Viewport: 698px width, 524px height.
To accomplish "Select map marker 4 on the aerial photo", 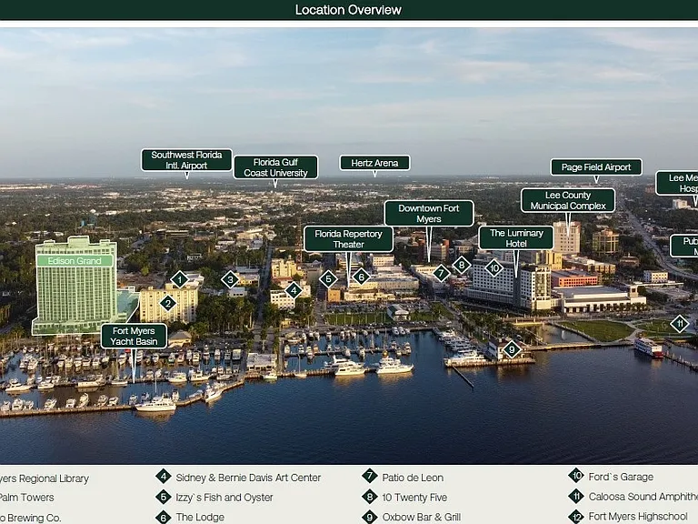I will coord(294,290).
